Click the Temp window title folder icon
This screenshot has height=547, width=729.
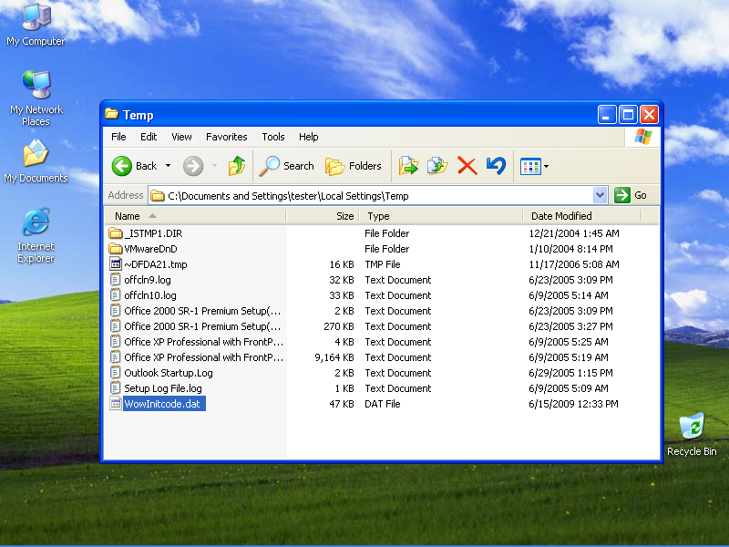coord(111,113)
